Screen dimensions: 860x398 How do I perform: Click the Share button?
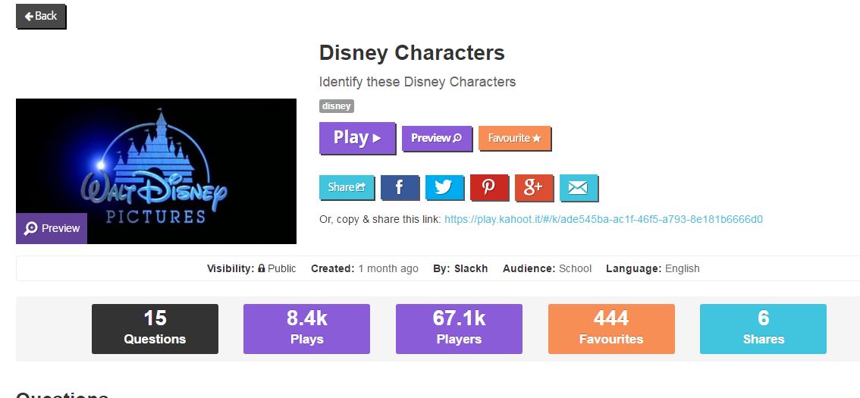click(347, 187)
